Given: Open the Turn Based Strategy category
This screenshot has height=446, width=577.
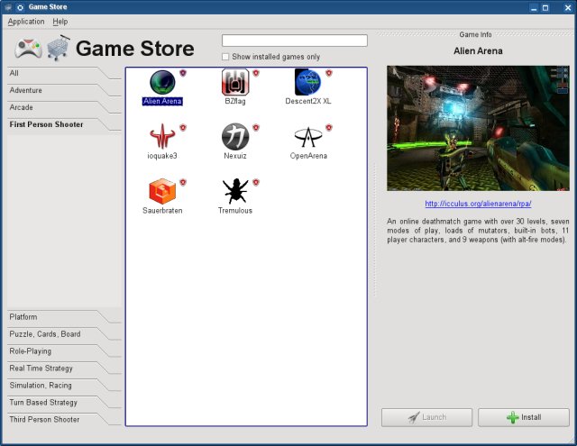Looking at the screenshot, I should [64, 403].
